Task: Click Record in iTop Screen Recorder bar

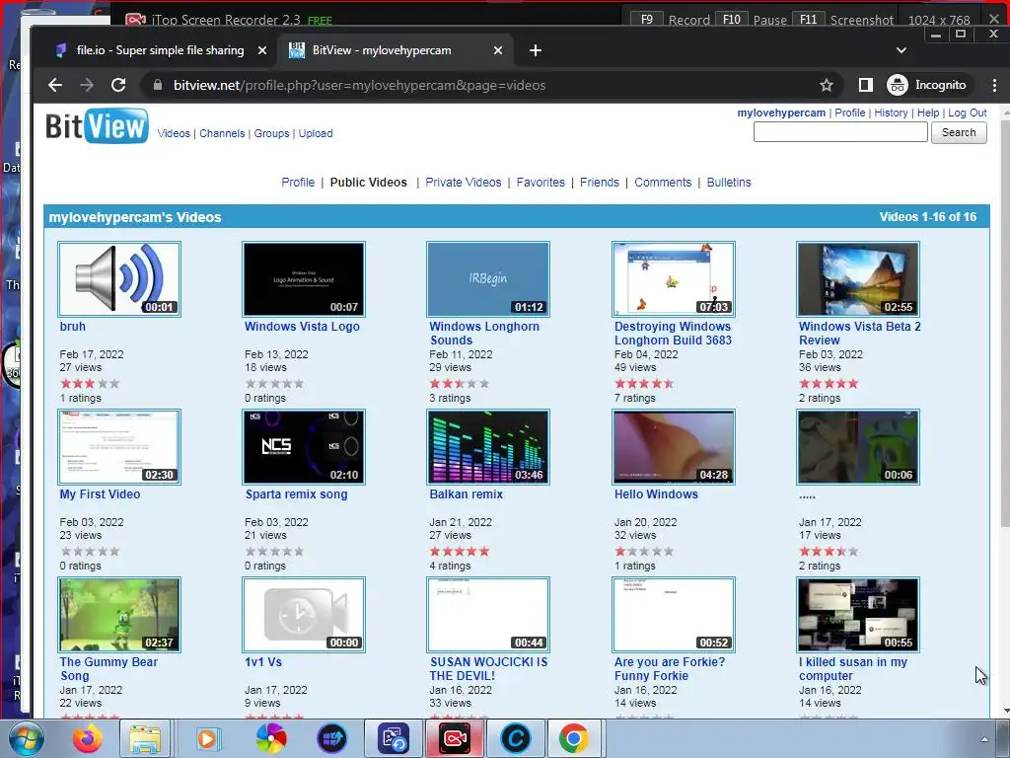Action: click(x=688, y=20)
